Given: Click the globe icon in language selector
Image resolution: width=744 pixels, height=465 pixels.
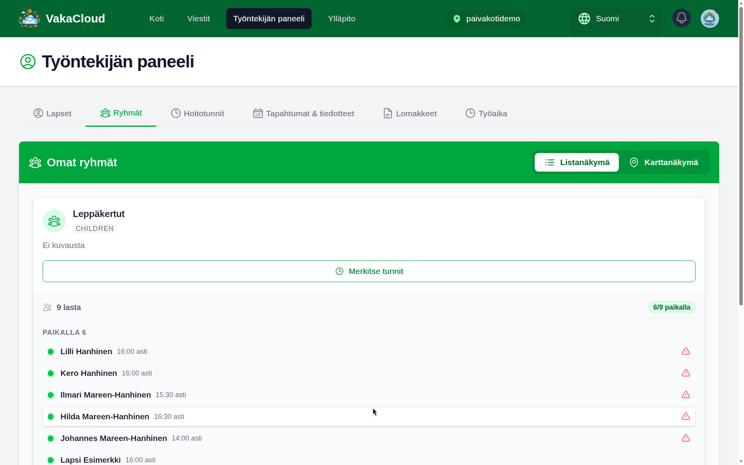Looking at the screenshot, I should [584, 19].
